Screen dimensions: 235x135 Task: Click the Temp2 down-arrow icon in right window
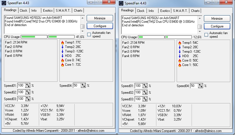(180, 47)
